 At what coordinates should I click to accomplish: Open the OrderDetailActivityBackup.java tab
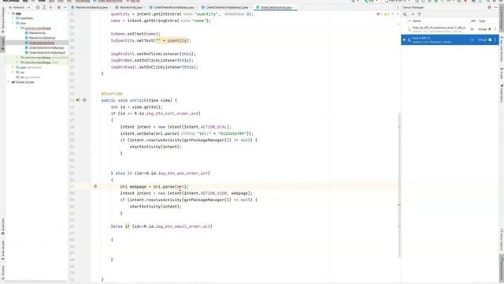pos(173,7)
